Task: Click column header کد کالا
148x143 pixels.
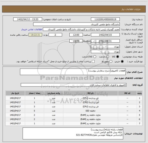Action: [x=127, y=93]
